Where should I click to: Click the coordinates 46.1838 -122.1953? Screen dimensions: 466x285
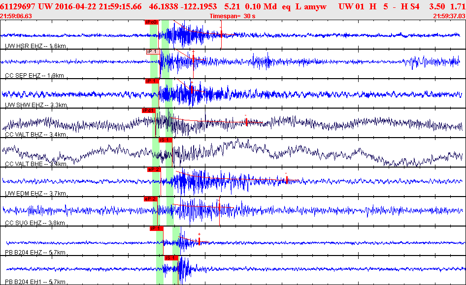click(183, 6)
